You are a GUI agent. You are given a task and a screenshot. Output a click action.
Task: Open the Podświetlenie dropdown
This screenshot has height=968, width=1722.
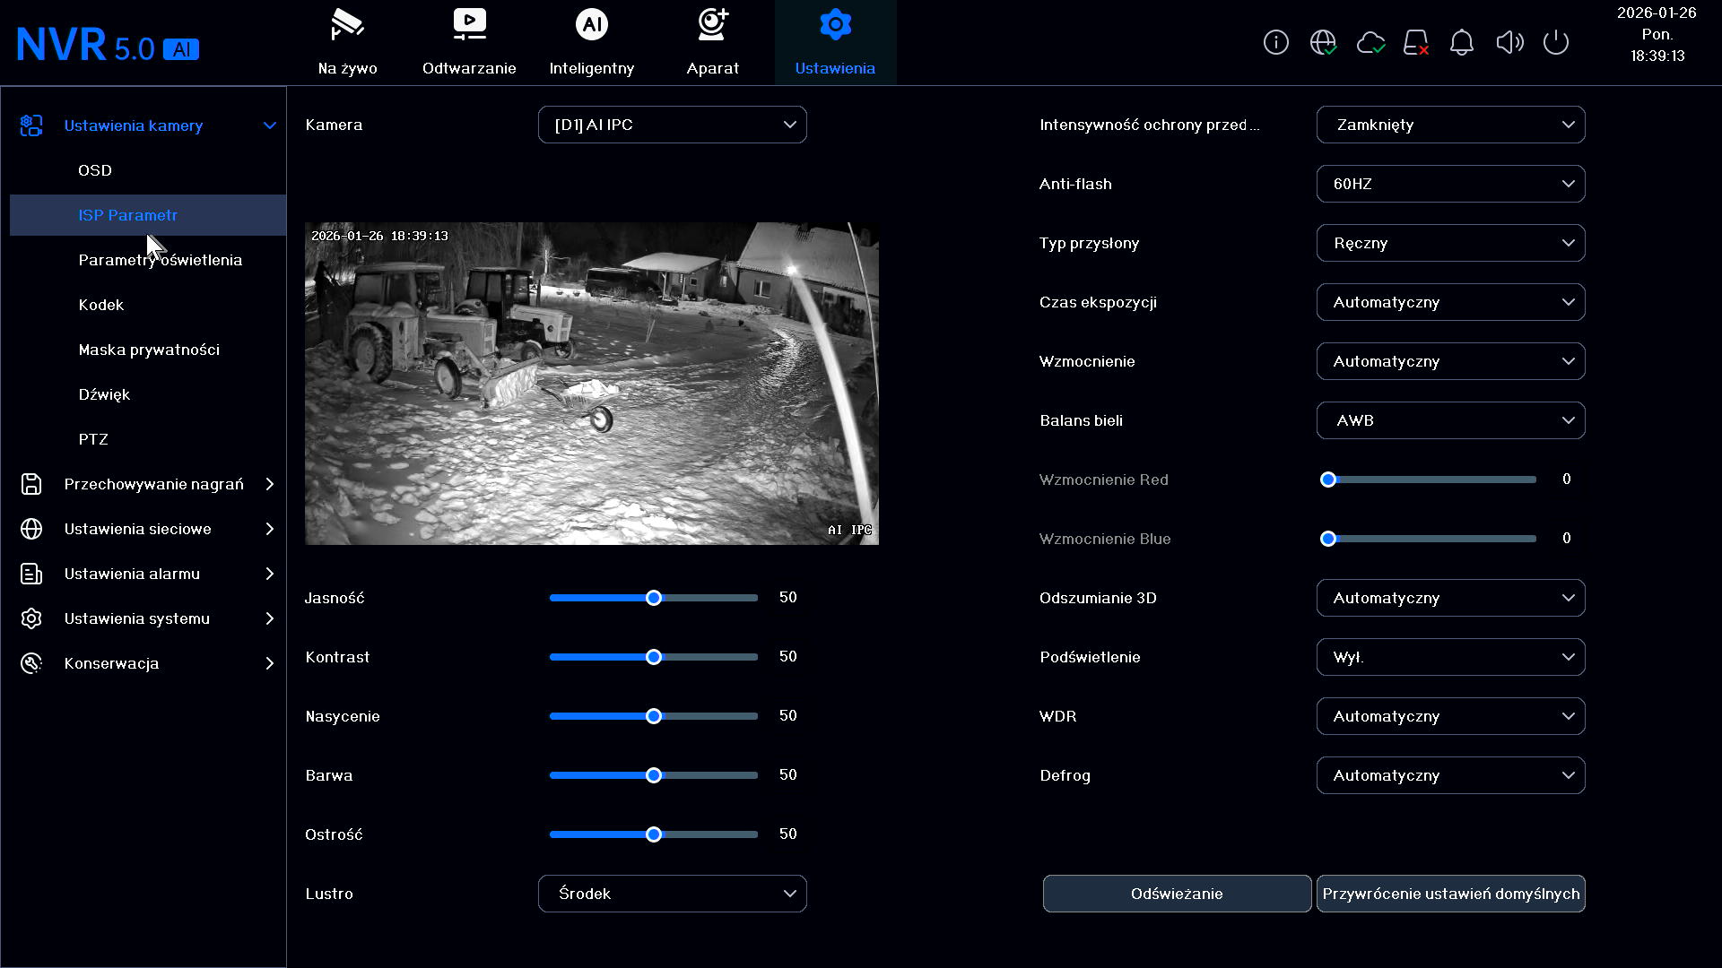[1450, 657]
